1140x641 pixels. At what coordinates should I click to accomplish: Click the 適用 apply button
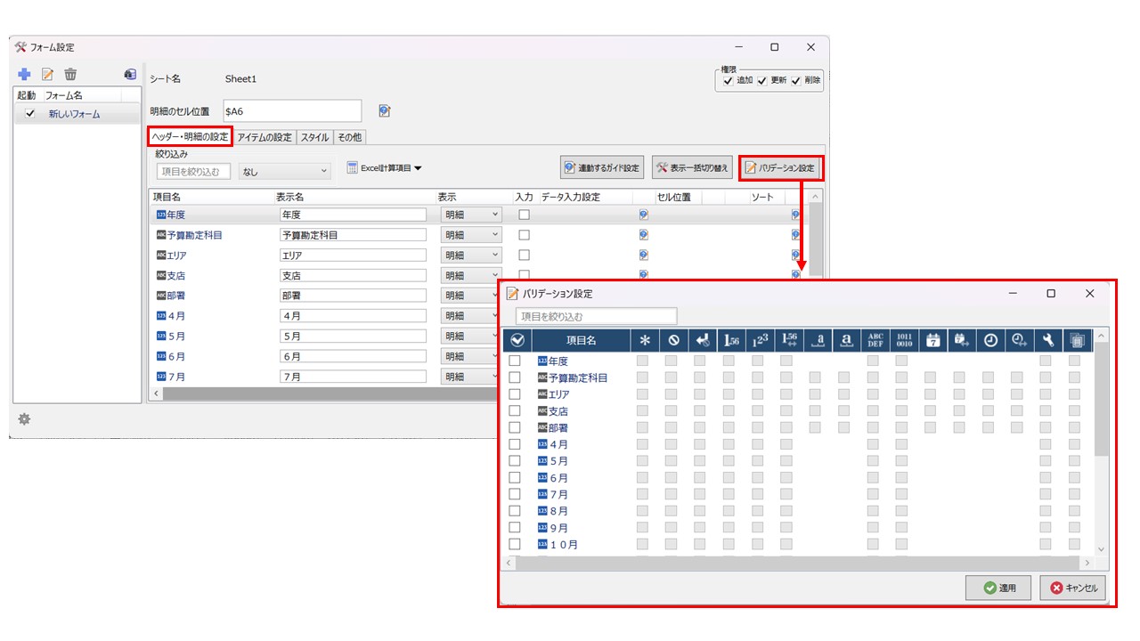tap(998, 588)
